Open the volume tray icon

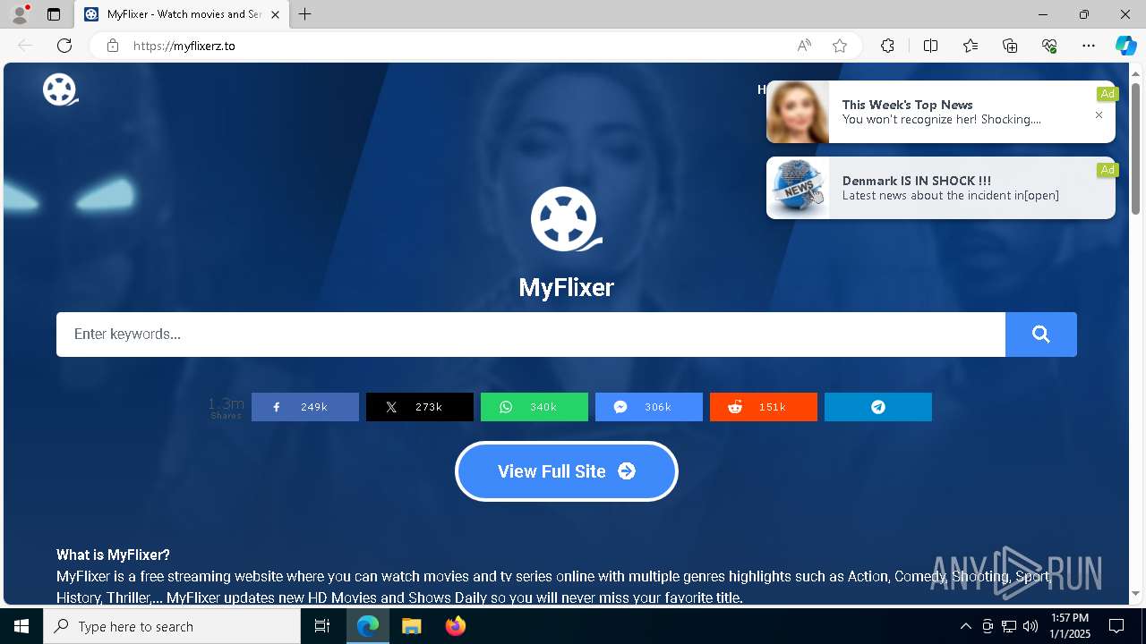[1030, 626]
